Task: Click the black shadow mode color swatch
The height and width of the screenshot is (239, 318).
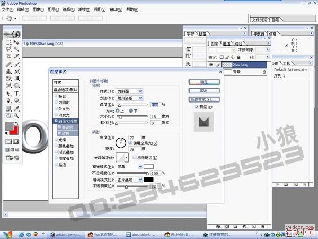Action: click(149, 180)
